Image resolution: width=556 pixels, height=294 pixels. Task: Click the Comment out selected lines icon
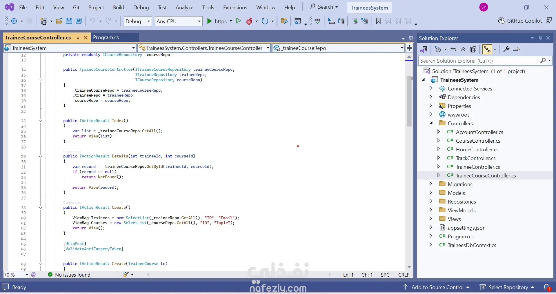click(355, 21)
